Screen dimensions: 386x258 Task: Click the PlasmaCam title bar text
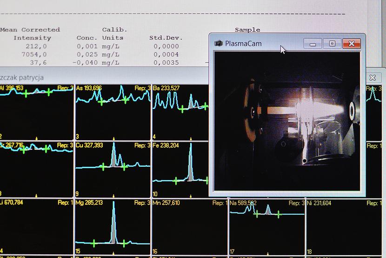click(x=243, y=44)
